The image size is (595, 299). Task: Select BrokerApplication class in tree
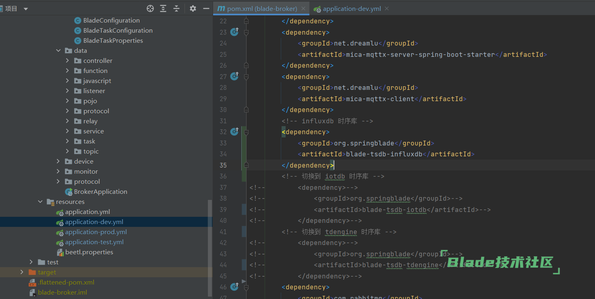(x=101, y=192)
